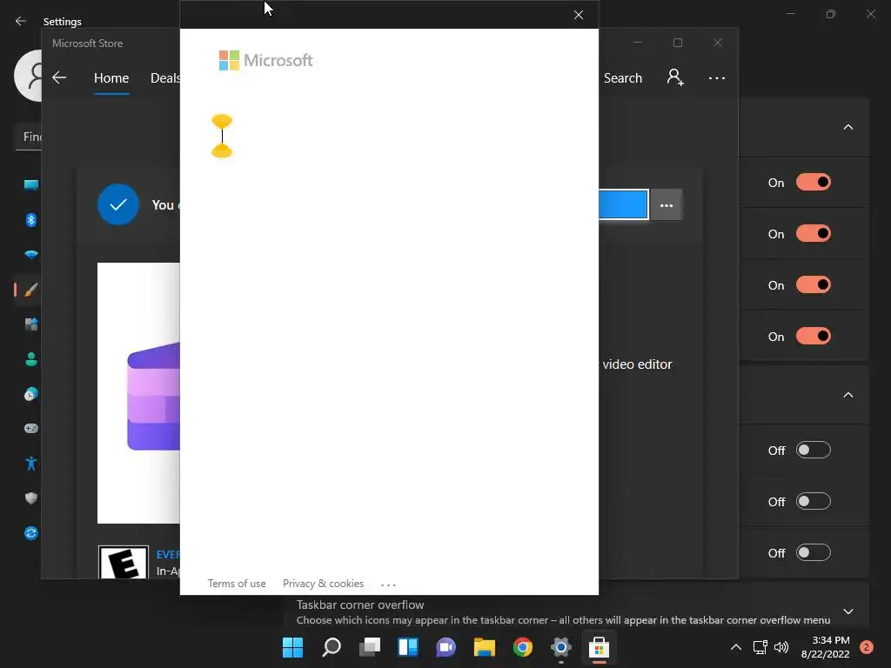The width and height of the screenshot is (891, 668).
Task: Click the featured app artwork thumbnail
Action: 138,392
